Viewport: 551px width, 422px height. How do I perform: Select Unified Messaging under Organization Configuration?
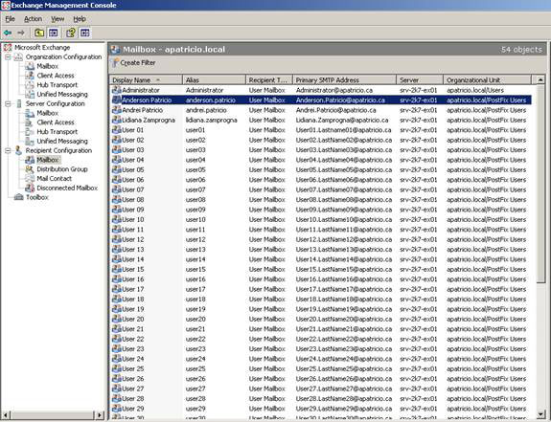pyautogui.click(x=62, y=95)
